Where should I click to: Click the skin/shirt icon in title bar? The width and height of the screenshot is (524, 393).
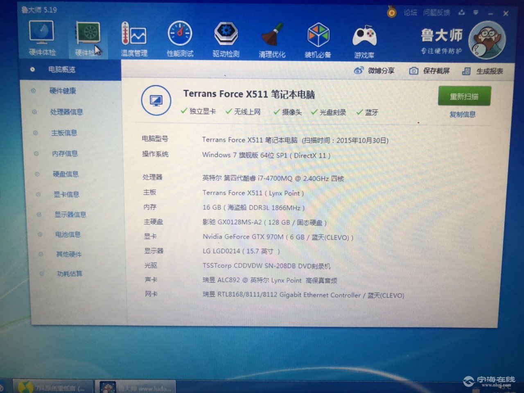tap(462, 13)
